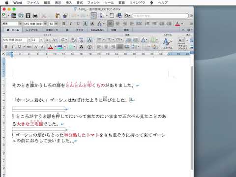236x177 pixels.
Task: Open ribbon font name dropdown arrow
Action: [29, 40]
